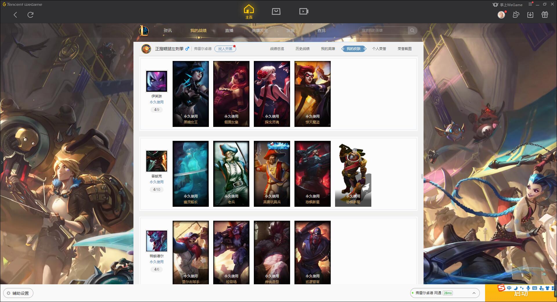This screenshot has width=557, height=302.
Task: Open the 惊天魔盗 skin card
Action: pos(312,94)
